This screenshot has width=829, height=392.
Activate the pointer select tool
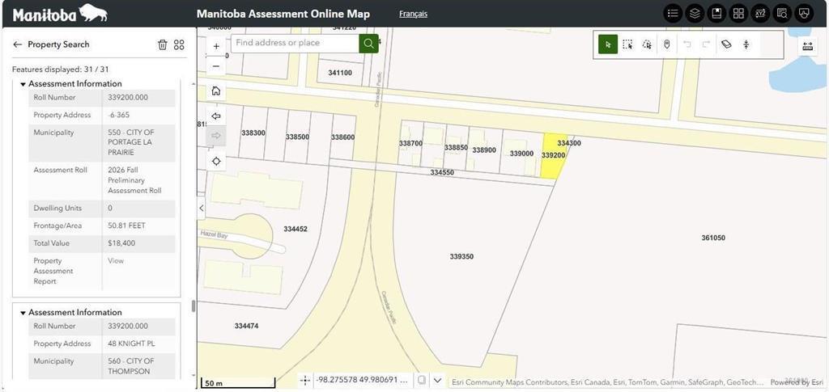click(608, 44)
